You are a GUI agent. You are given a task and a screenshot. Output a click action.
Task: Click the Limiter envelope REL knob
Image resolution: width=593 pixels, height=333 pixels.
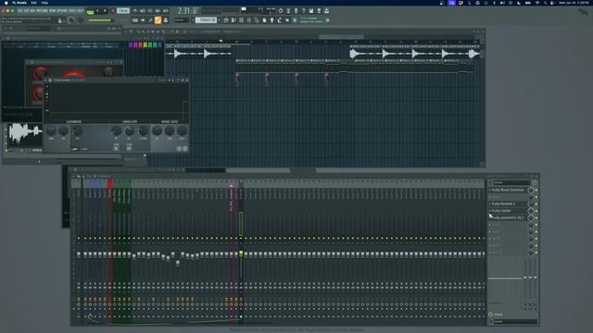130,130
